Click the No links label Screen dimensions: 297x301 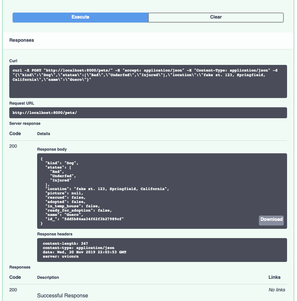tap(277, 289)
